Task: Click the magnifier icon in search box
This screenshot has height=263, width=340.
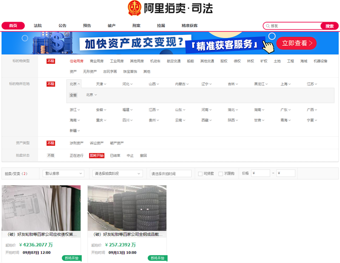Action: click(x=268, y=26)
